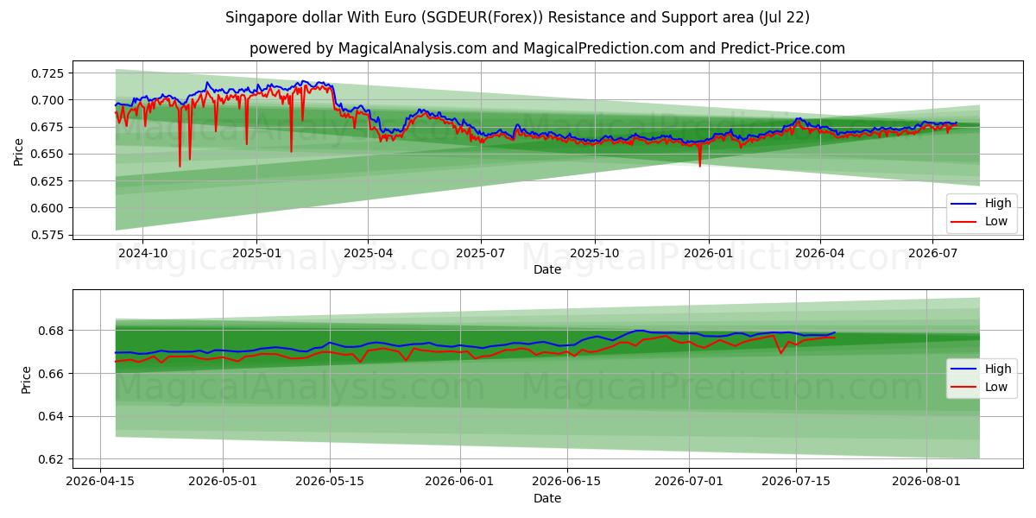The width and height of the screenshot is (1036, 518).
Task: Click the 2025-07 date tick label
Action: pos(481,253)
